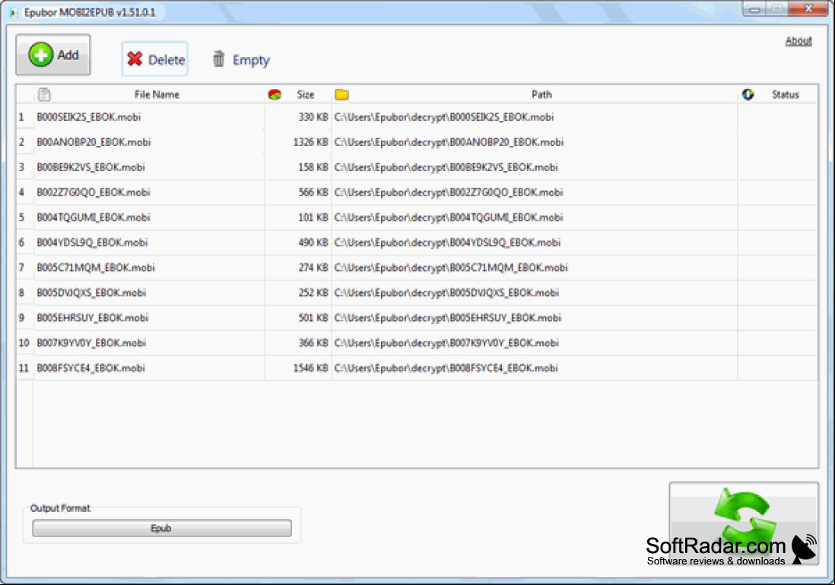
Task: Click the Epubor app icon in title bar
Action: 13,12
